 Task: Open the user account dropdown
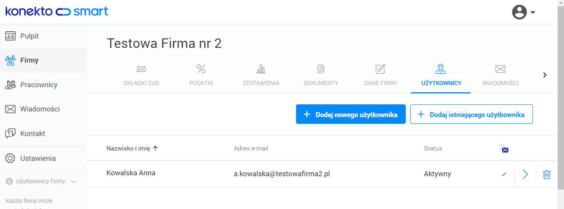[x=523, y=12]
